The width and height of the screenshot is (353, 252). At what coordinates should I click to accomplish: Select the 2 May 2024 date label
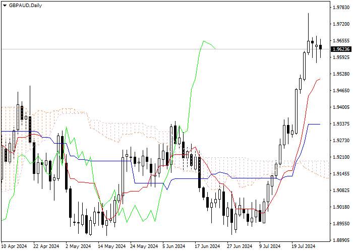pos(78,246)
